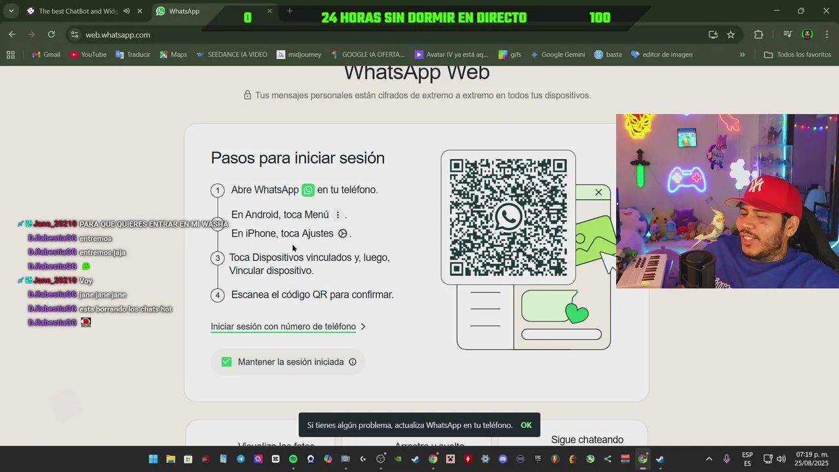Tick the 'Mantener la sesión iniciada' checkbox
The image size is (839, 472).
pyautogui.click(x=227, y=362)
